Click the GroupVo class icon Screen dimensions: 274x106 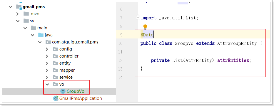(x=63, y=91)
